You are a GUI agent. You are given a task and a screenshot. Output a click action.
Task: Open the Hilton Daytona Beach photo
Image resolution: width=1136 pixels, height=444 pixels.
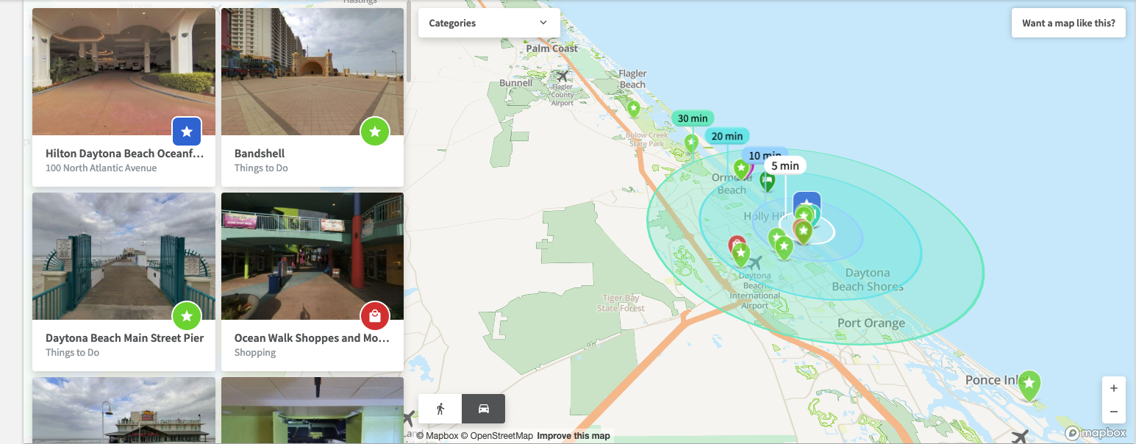124,71
